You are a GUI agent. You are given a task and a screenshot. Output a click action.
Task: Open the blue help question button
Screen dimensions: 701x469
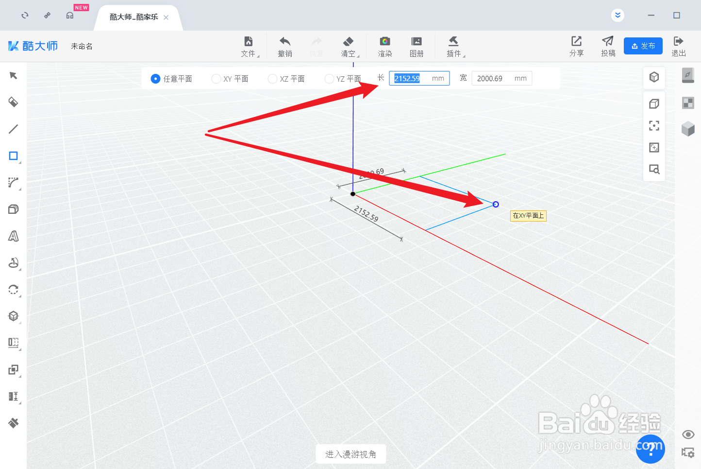click(651, 449)
